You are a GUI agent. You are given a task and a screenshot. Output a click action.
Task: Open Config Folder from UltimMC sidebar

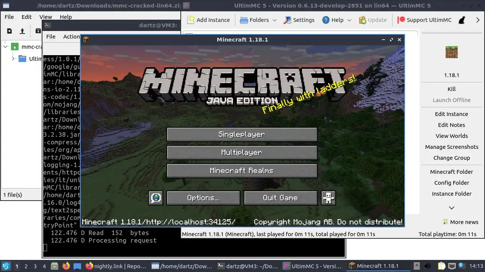(x=452, y=183)
